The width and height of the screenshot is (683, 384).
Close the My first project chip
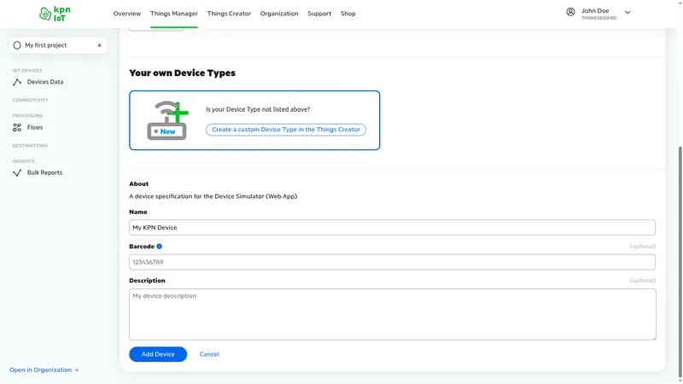(x=99, y=45)
